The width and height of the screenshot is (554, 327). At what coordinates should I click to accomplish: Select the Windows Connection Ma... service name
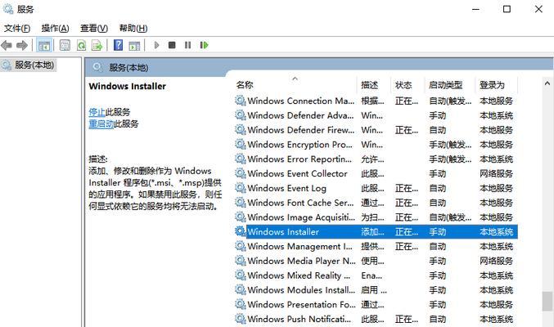coord(301,101)
